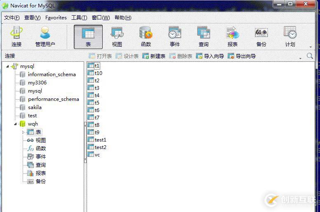Open main toolbar overflow arrow
Viewport: 320px width, 212px height.
pos(311,47)
